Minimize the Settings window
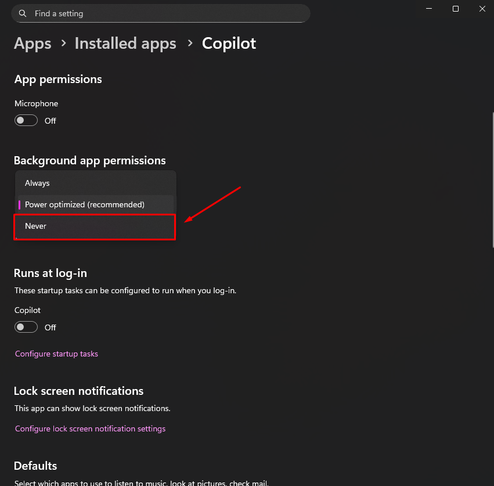The image size is (494, 486). click(430, 9)
